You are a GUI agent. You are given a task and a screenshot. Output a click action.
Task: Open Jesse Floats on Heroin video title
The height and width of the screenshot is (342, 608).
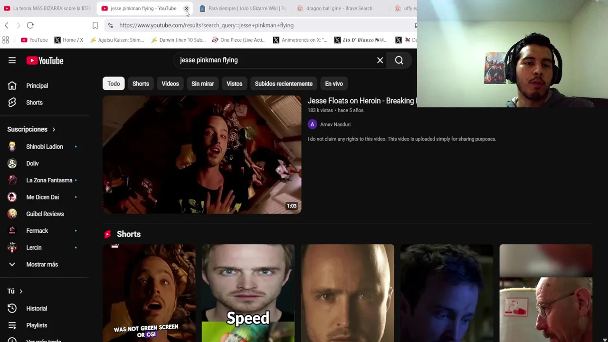(361, 101)
